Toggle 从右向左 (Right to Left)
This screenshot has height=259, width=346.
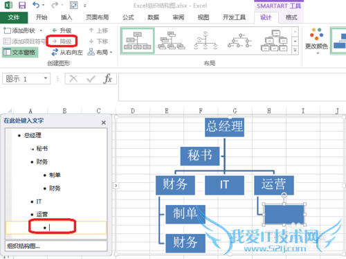(67, 53)
